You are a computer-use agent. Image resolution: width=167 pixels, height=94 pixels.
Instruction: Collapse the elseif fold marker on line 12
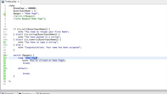7,34
